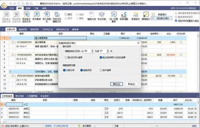Click the lower bound field showing 80

[x=88, y=51]
